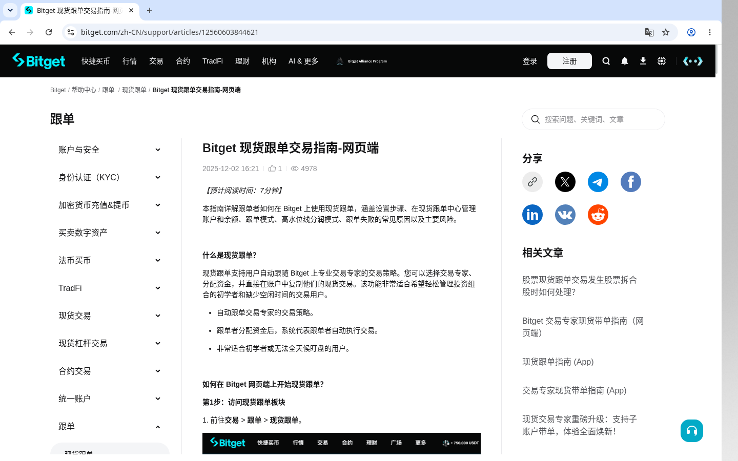
Task: Open the header search magnifier icon
Action: [x=606, y=61]
